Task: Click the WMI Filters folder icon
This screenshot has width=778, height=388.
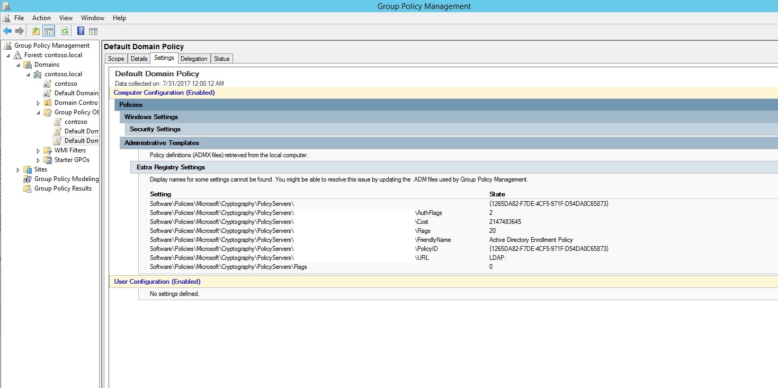Action: click(x=48, y=150)
